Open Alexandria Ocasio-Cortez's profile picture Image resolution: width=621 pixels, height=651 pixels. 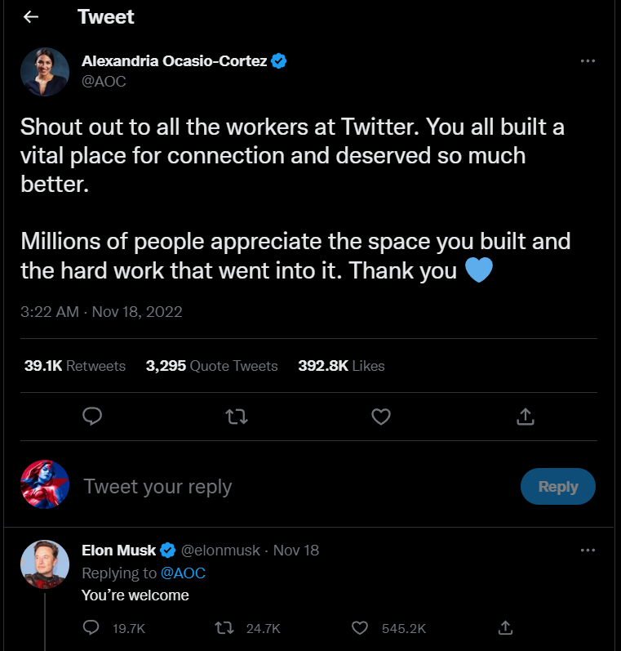[44, 72]
